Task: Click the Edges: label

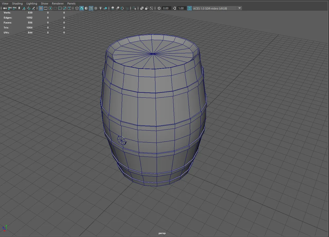Action: pos(8,18)
